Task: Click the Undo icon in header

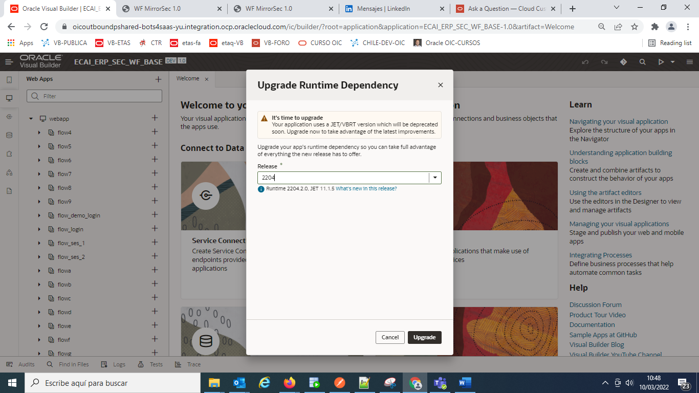Action: 585,62
